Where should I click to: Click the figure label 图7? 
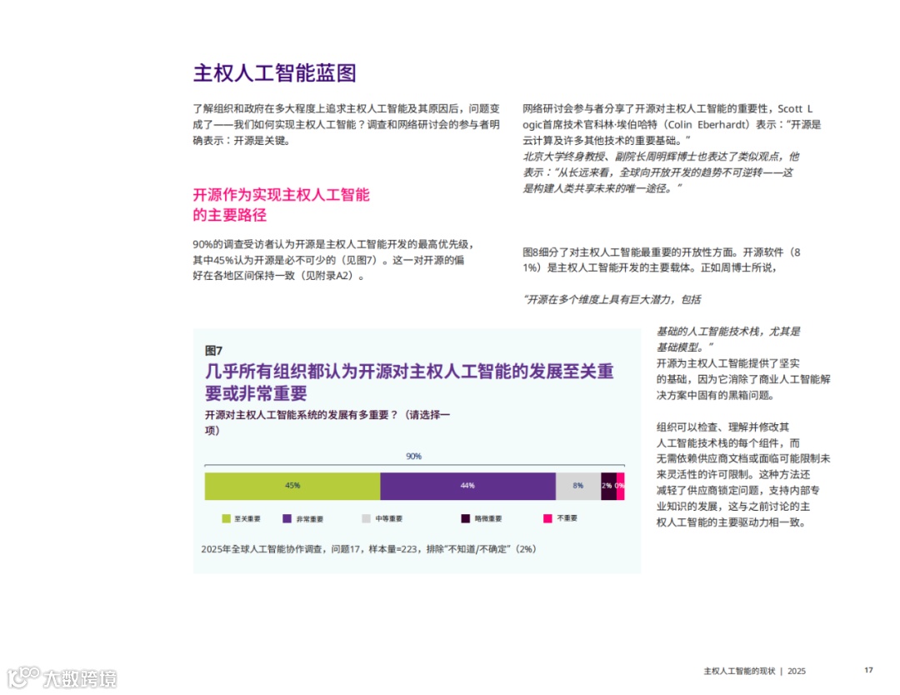coord(213,351)
